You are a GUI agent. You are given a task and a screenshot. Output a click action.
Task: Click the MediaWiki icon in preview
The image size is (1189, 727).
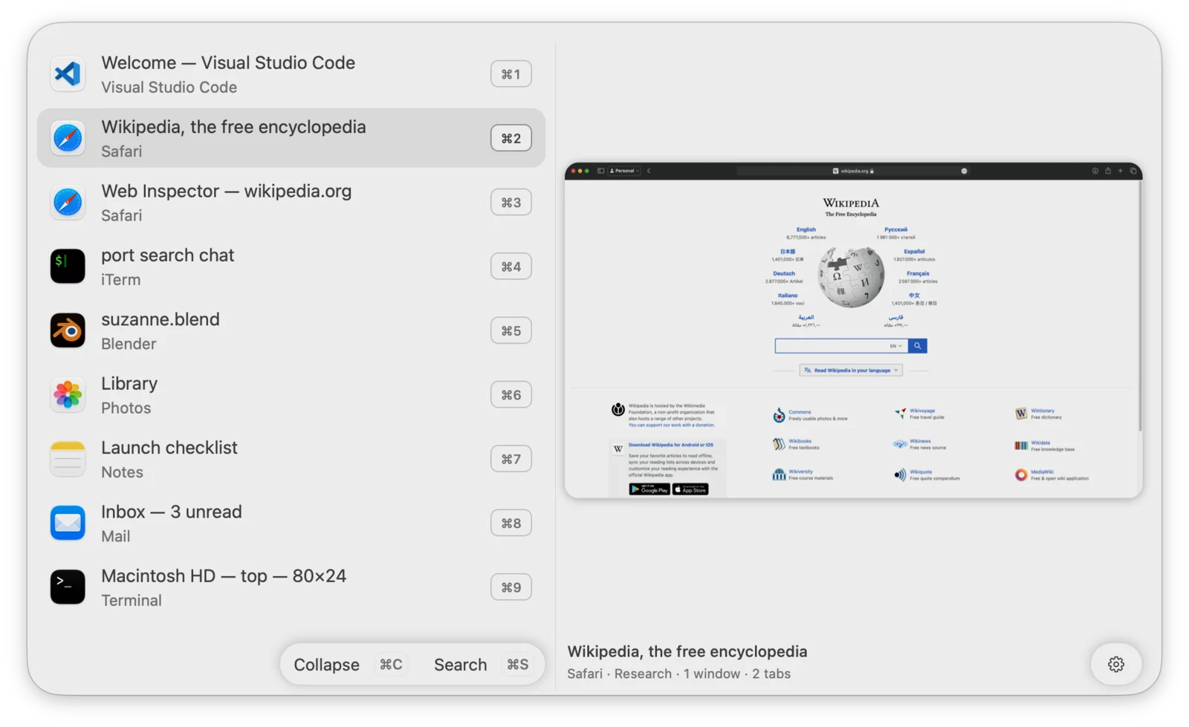(x=1021, y=475)
